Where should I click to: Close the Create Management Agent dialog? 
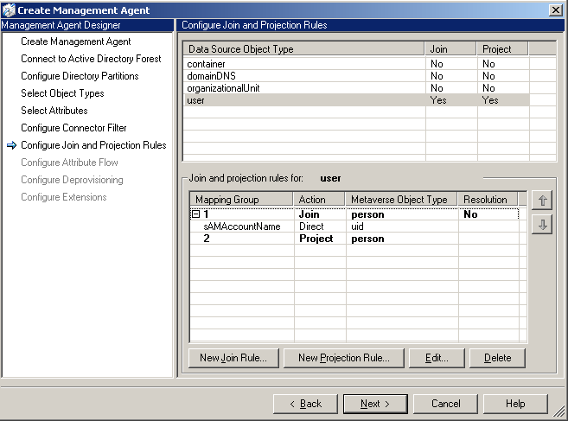coord(556,10)
